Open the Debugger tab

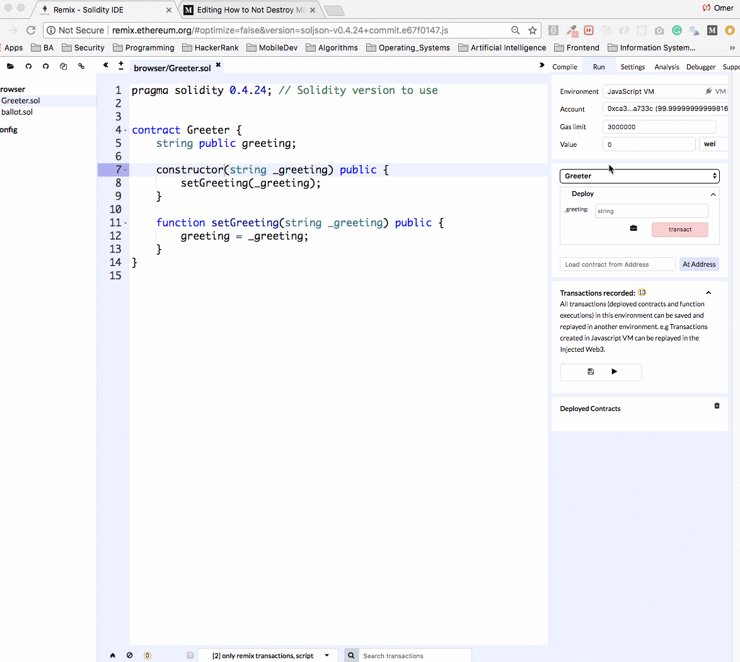[700, 67]
